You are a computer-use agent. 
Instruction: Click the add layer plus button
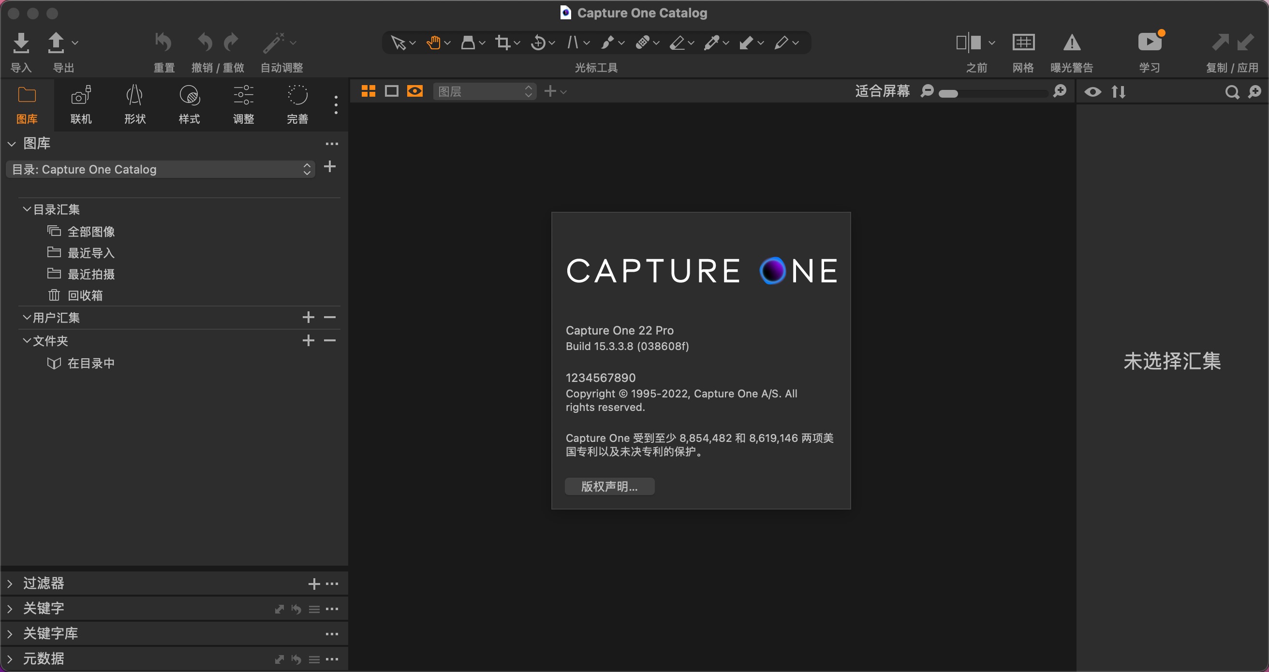(550, 91)
